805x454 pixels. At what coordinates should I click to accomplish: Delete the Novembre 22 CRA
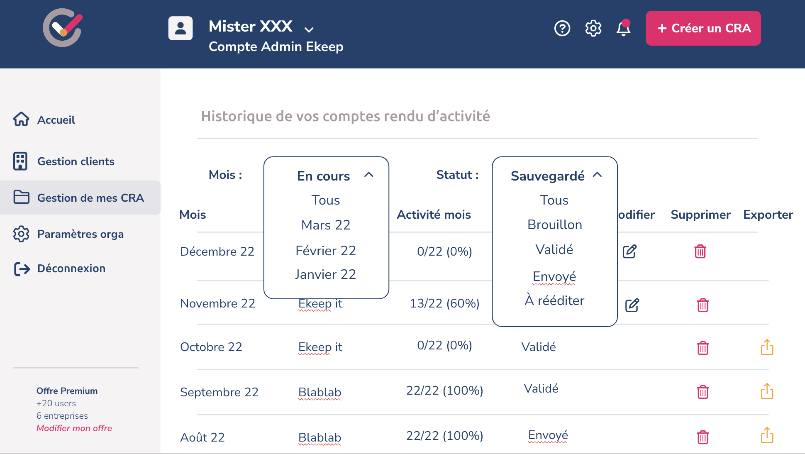pyautogui.click(x=703, y=305)
